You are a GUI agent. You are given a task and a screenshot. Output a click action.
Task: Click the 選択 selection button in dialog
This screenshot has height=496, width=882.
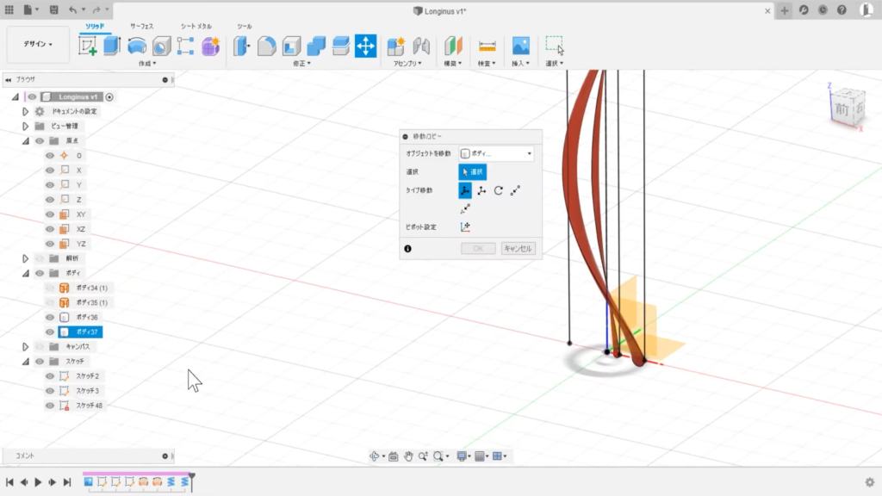(473, 172)
